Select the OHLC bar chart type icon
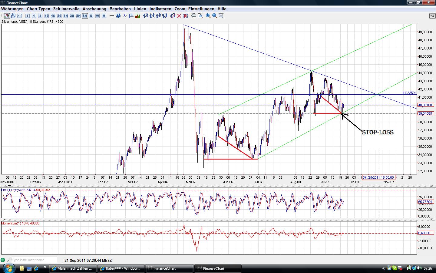The image size is (436, 273). tap(13, 16)
